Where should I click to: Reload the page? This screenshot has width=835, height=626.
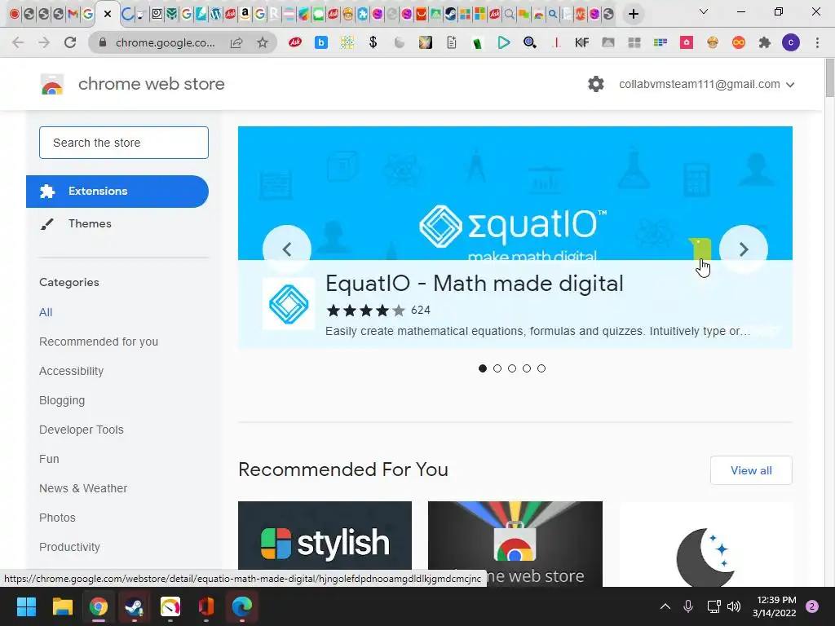70,42
